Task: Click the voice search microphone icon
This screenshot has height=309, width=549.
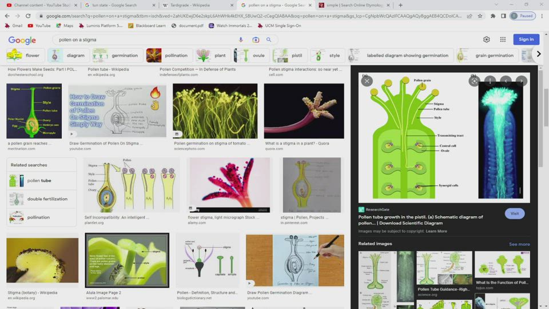Action: pyautogui.click(x=241, y=39)
